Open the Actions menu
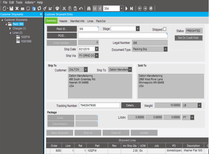This screenshot has height=154, width=209. pos(30,3)
